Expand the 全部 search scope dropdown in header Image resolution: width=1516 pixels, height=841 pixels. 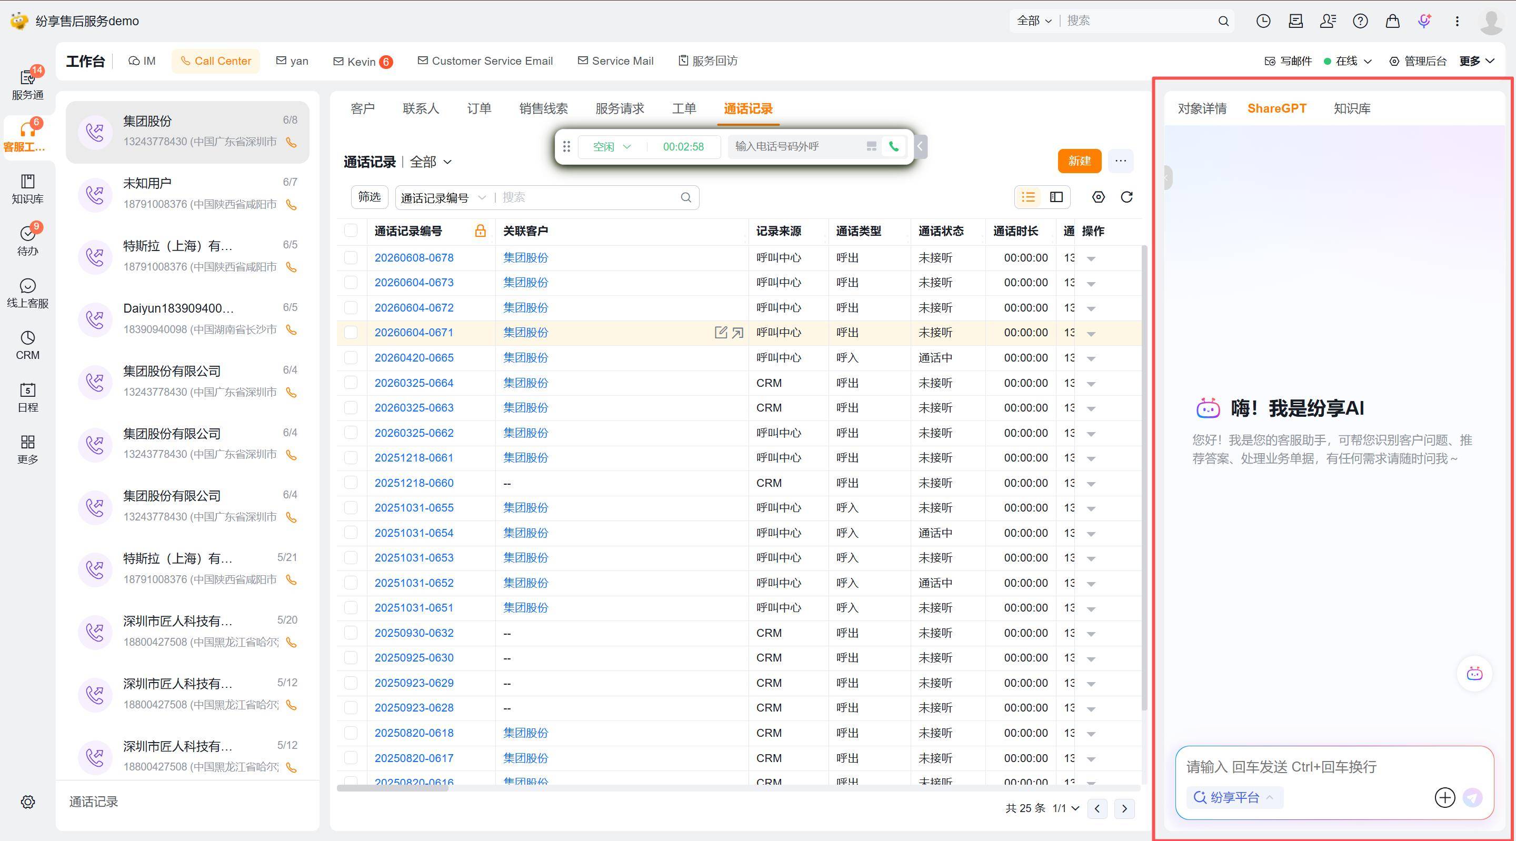(x=1034, y=21)
